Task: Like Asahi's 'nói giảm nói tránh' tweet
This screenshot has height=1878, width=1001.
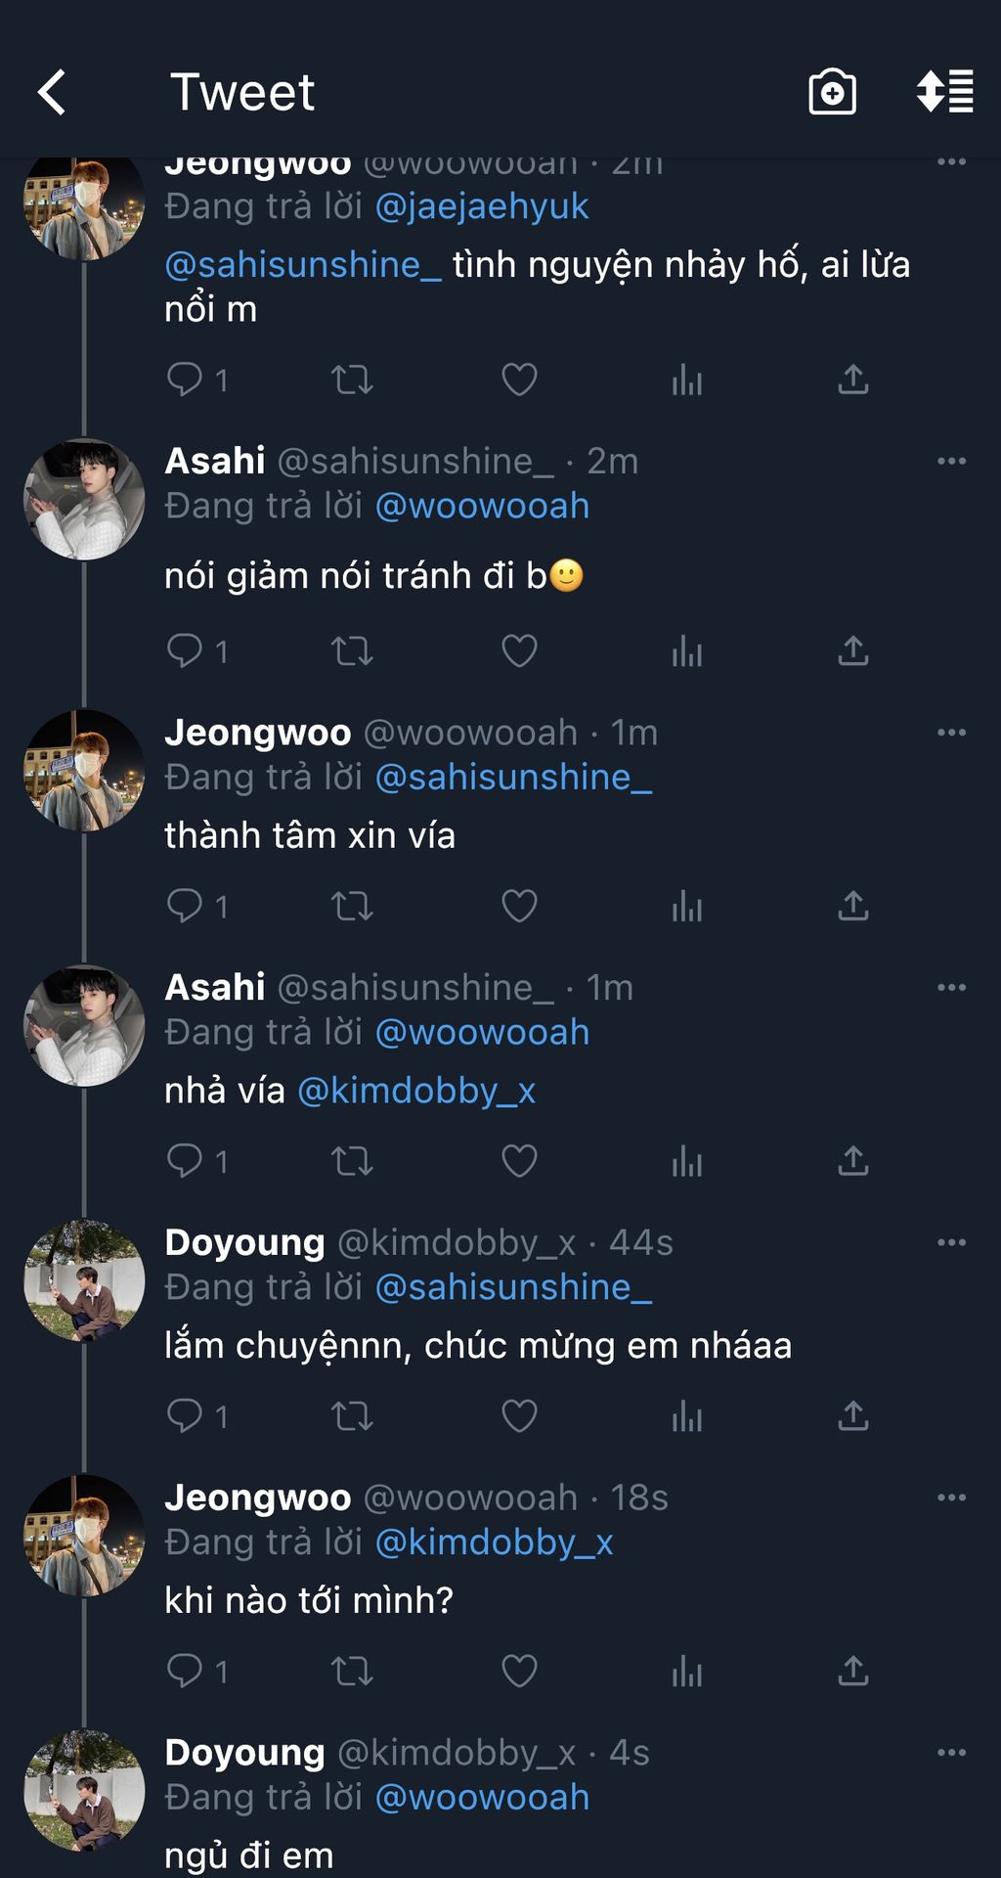Action: pyautogui.click(x=519, y=650)
